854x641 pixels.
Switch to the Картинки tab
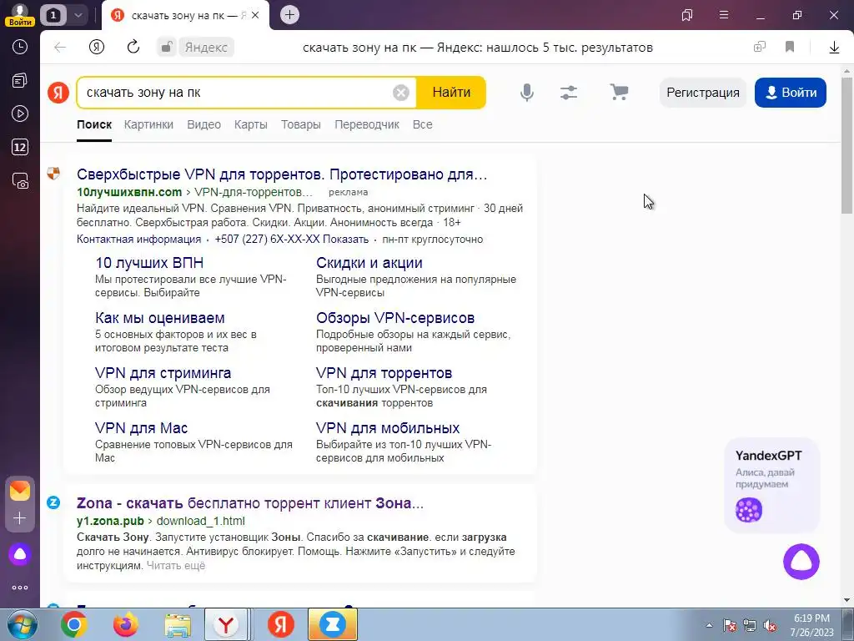[x=148, y=125]
